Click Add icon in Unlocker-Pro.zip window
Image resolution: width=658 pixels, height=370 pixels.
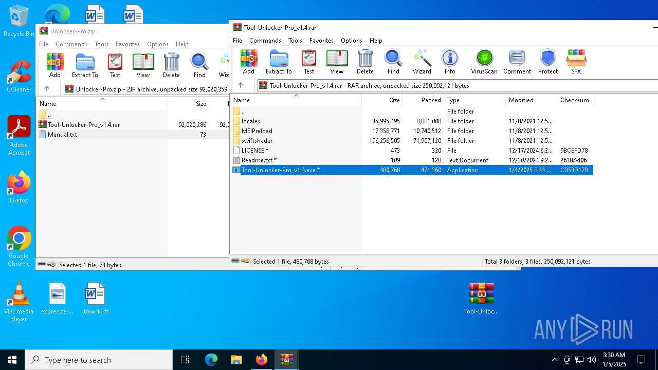point(55,66)
